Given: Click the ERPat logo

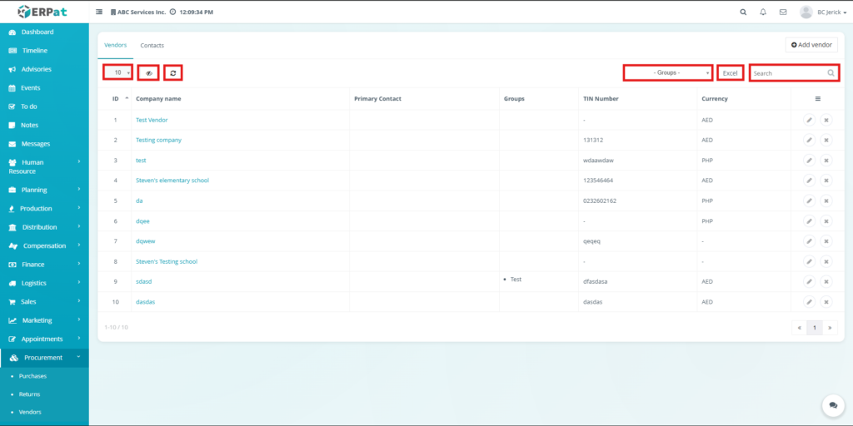Looking at the screenshot, I should point(42,12).
